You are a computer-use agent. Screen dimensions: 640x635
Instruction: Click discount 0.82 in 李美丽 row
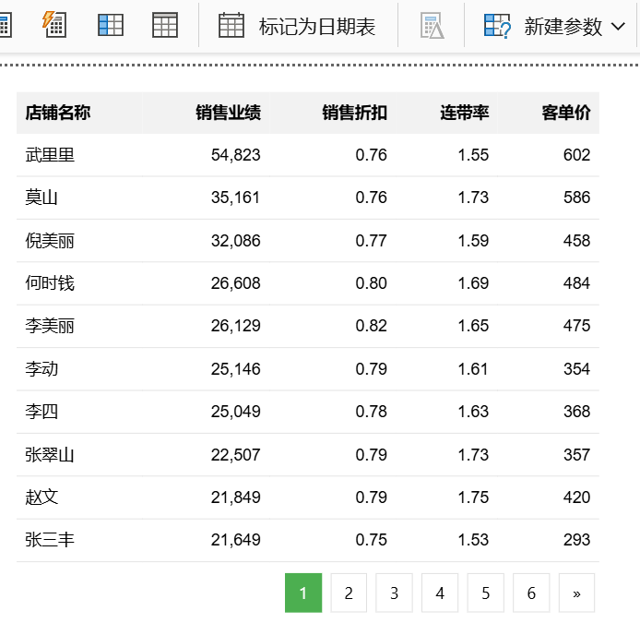(x=371, y=326)
